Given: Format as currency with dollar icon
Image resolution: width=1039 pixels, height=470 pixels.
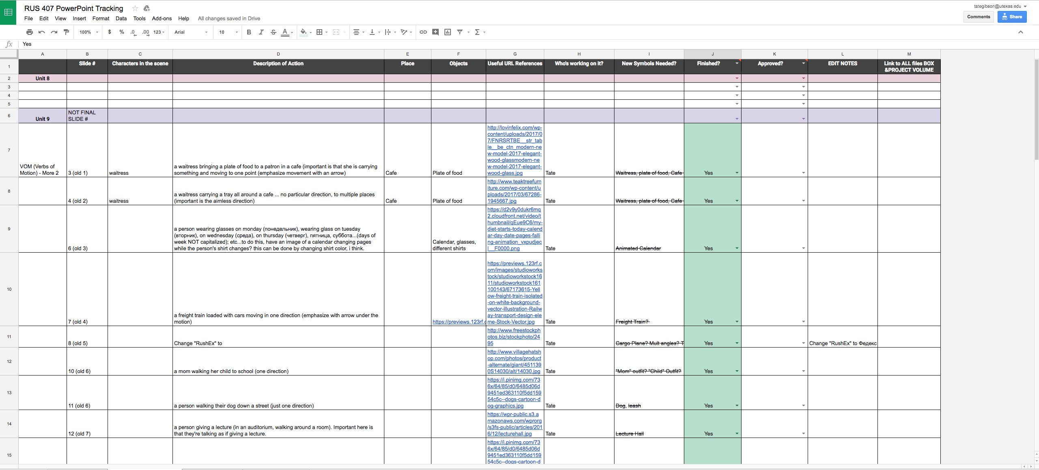Looking at the screenshot, I should click(x=110, y=32).
